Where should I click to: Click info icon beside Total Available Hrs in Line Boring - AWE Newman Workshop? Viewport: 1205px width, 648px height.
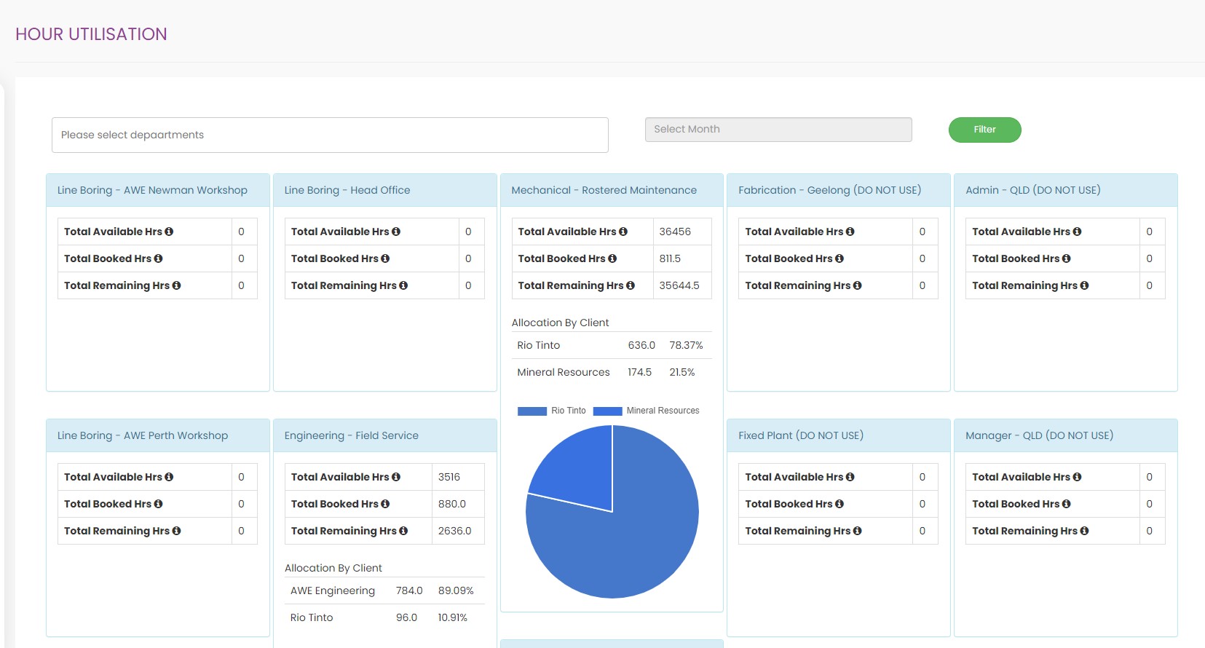tap(169, 232)
